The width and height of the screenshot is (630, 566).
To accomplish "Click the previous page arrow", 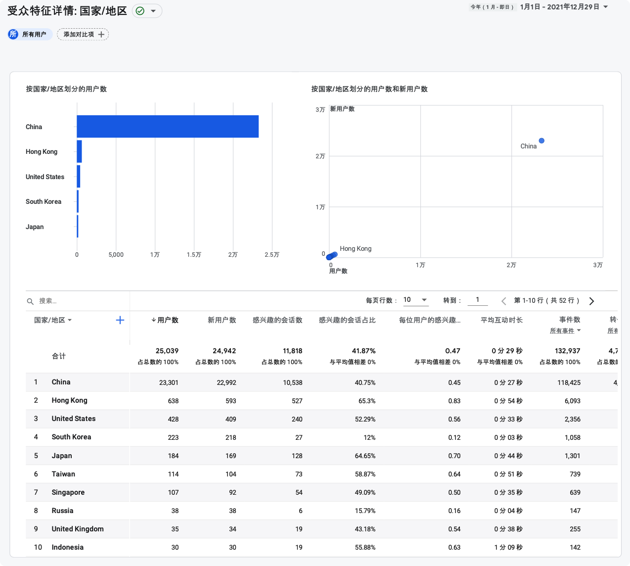I will (503, 301).
